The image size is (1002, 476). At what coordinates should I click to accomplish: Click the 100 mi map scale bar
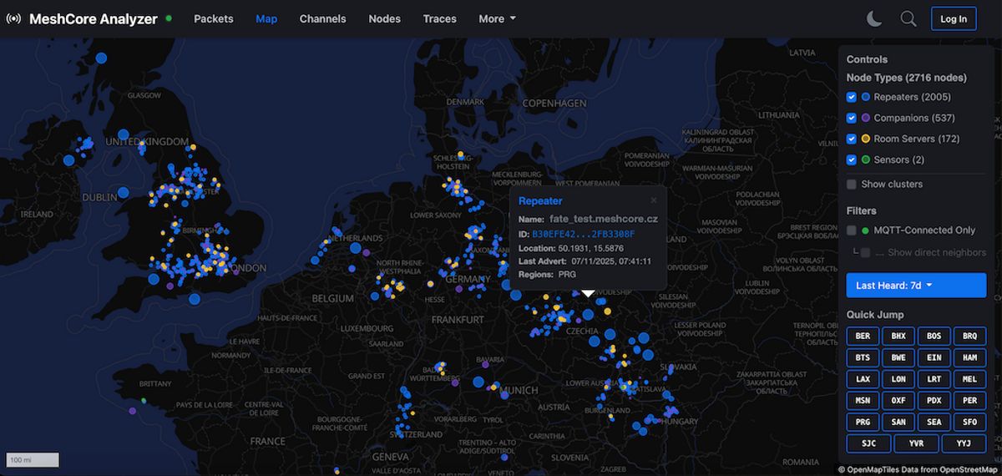33,459
